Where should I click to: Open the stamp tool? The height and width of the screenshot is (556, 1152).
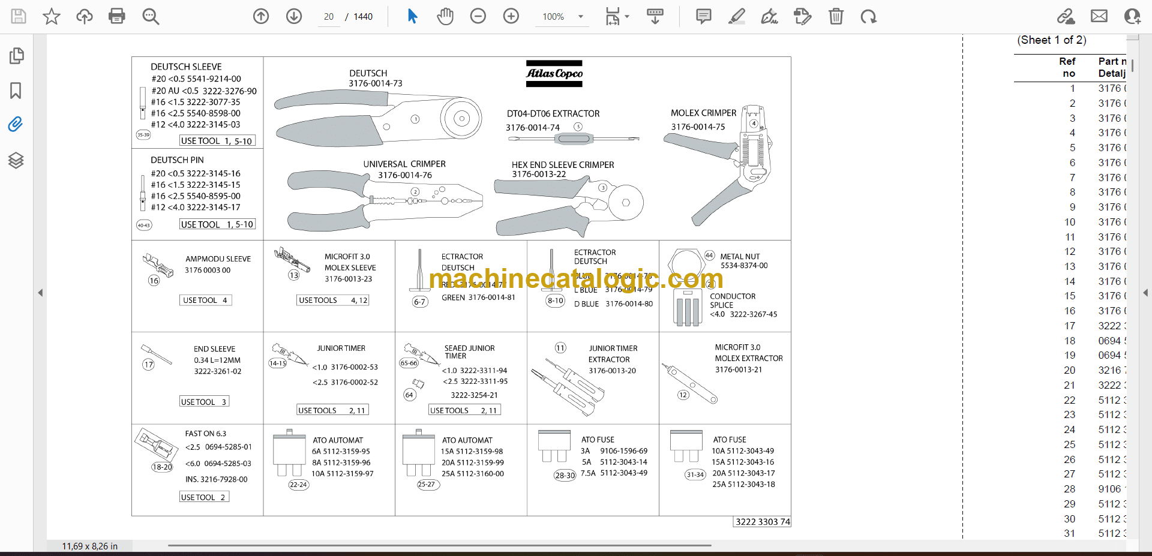pos(802,16)
